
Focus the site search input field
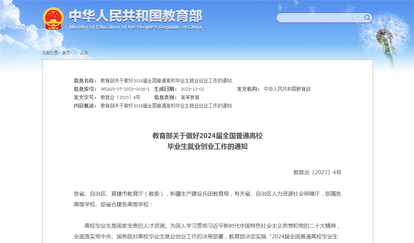tap(320, 18)
